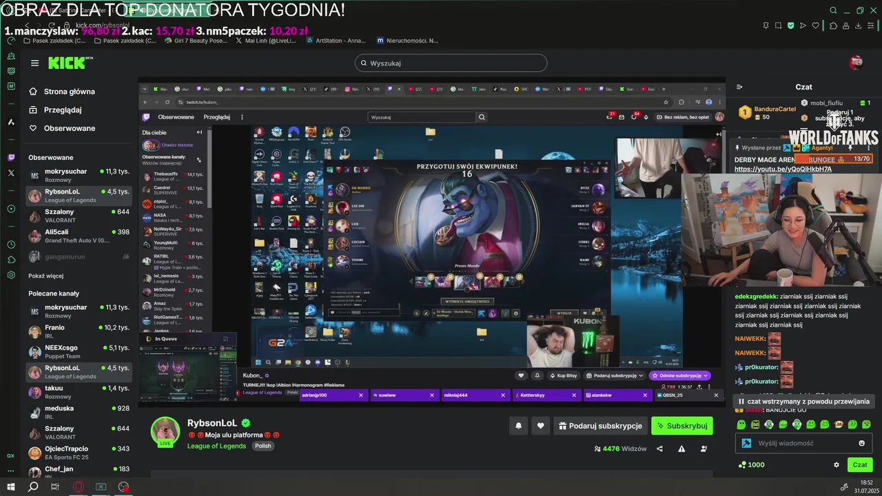Send message with green Czat button

(x=860, y=464)
